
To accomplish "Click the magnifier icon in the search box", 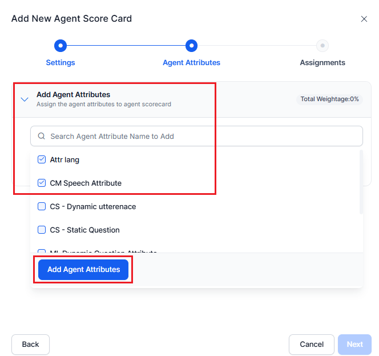I will pos(42,137).
